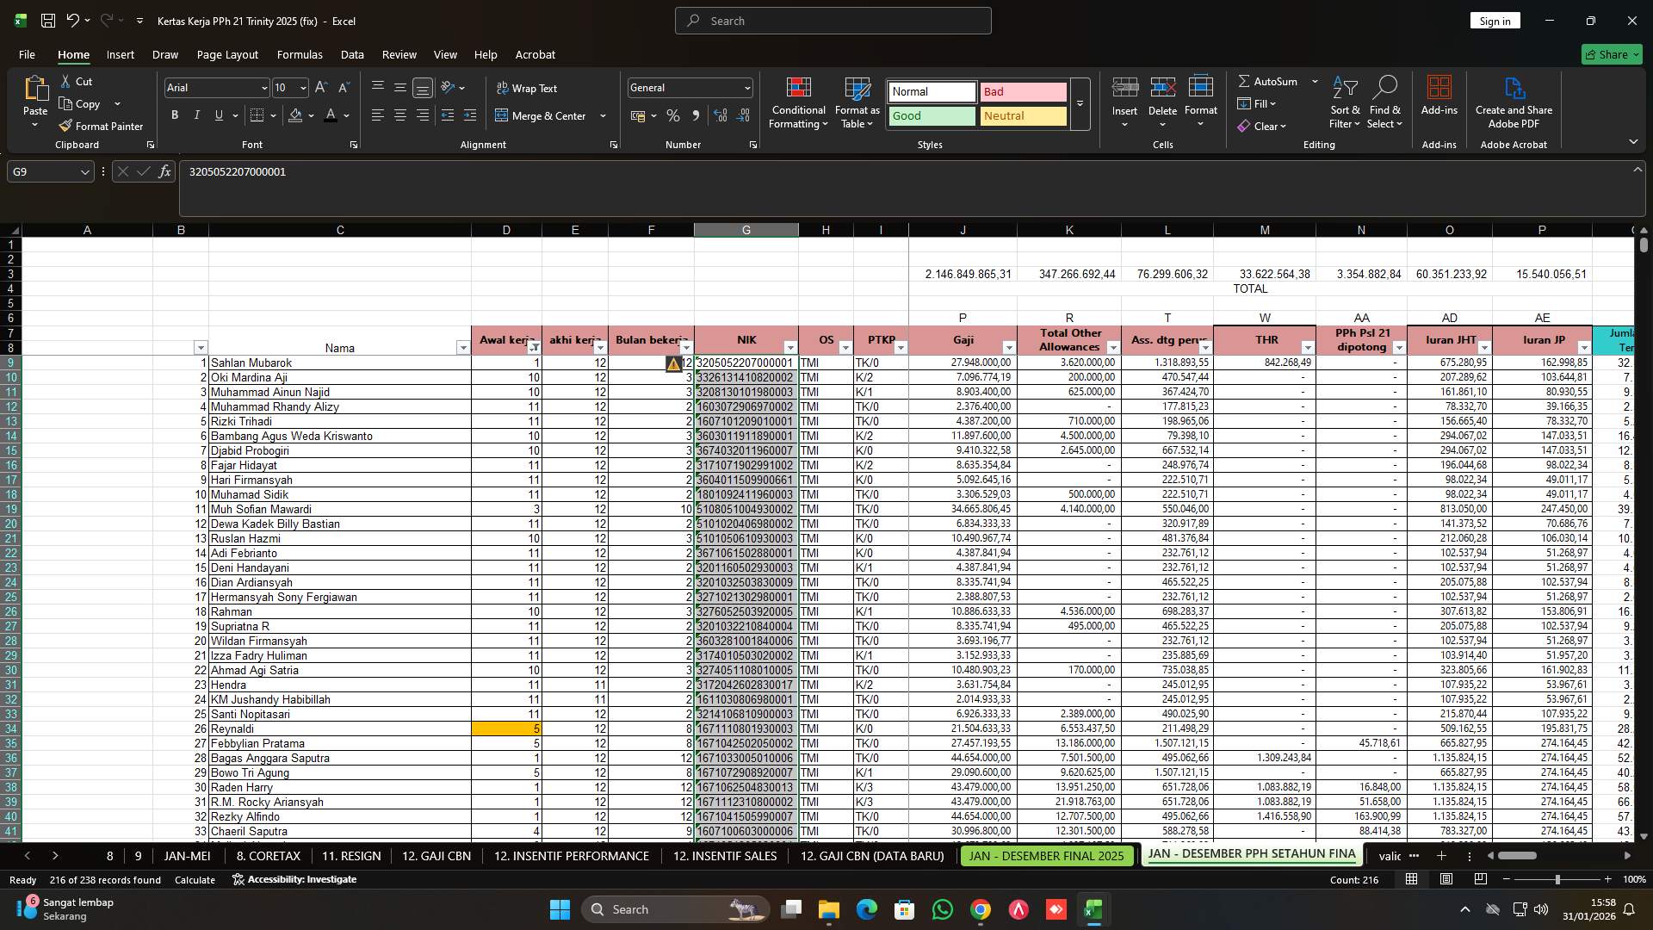The width and height of the screenshot is (1653, 930).
Task: Click the Sign in button
Action: tap(1495, 20)
